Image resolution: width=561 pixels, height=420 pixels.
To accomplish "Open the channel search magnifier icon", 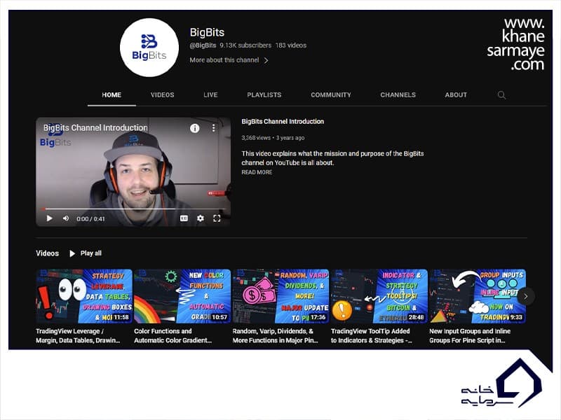I will [x=501, y=95].
